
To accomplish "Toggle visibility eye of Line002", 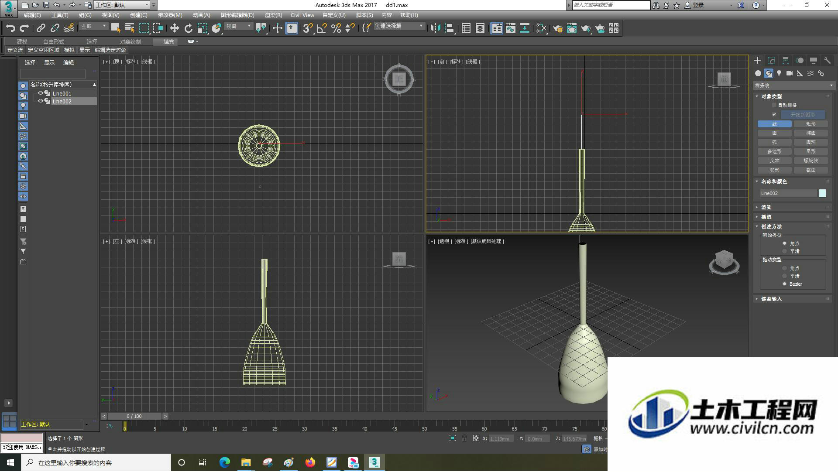I will pos(40,101).
